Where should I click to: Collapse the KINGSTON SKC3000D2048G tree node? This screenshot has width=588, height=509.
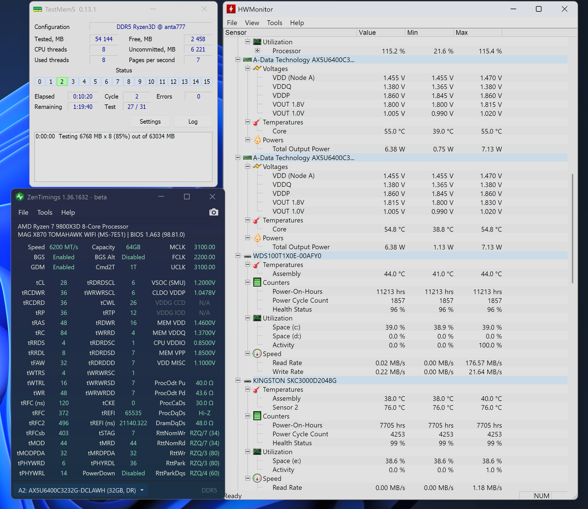(238, 381)
